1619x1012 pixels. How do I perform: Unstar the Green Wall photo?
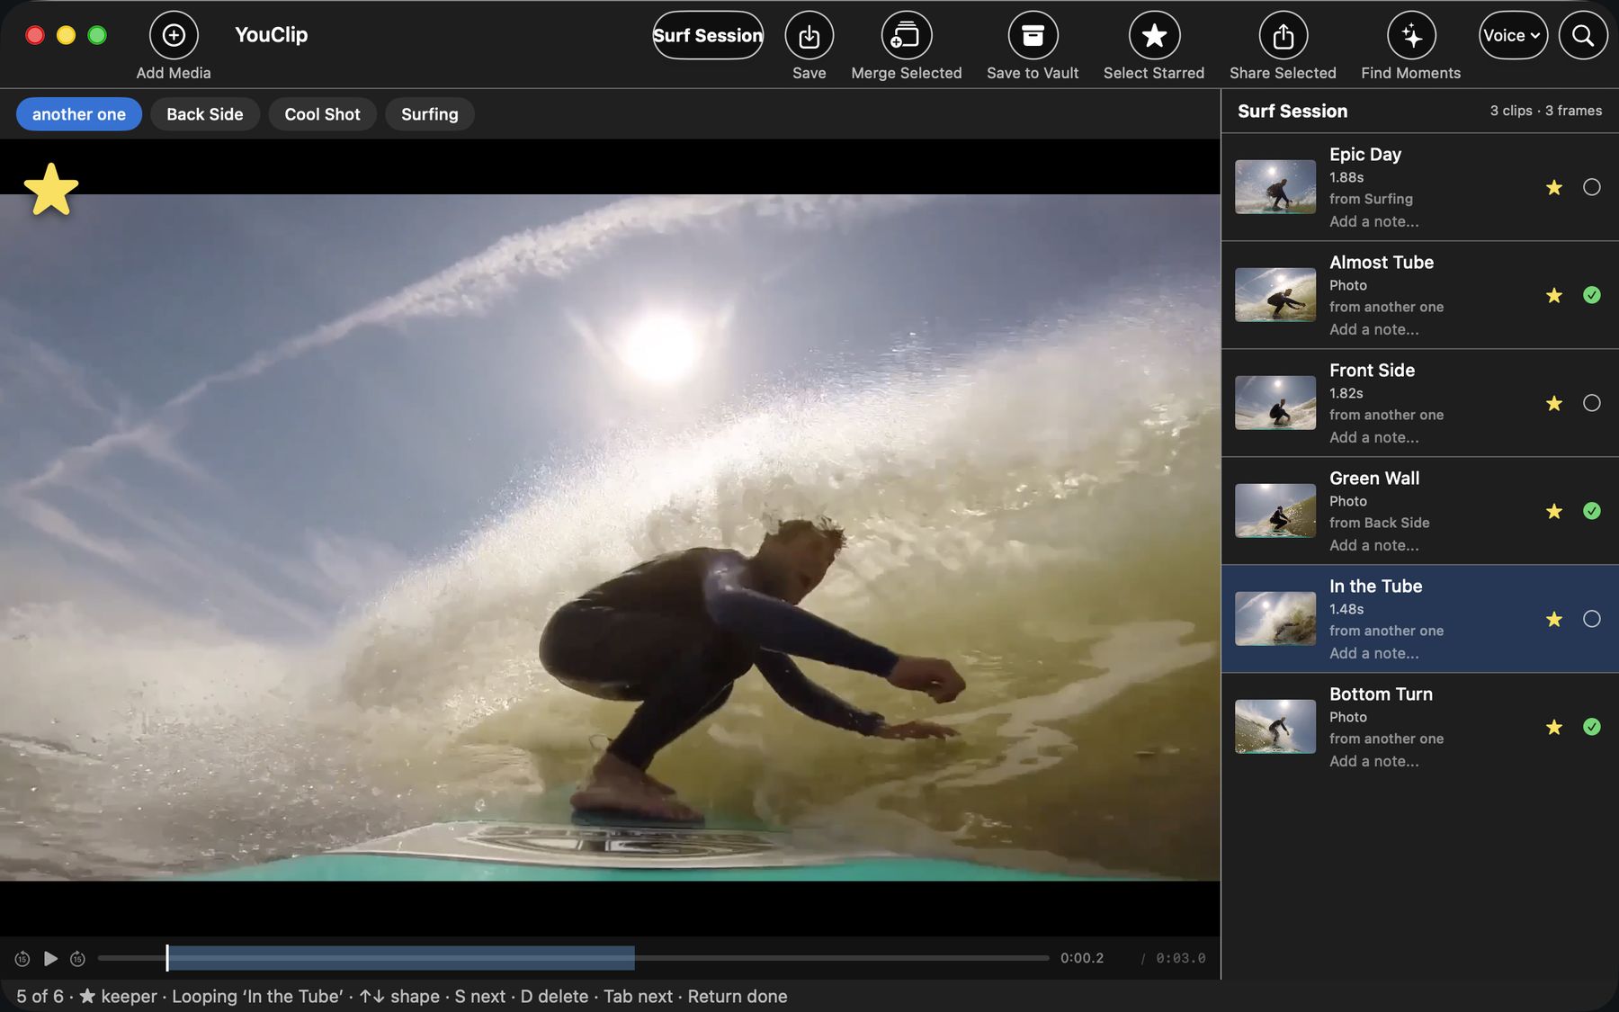coord(1553,511)
